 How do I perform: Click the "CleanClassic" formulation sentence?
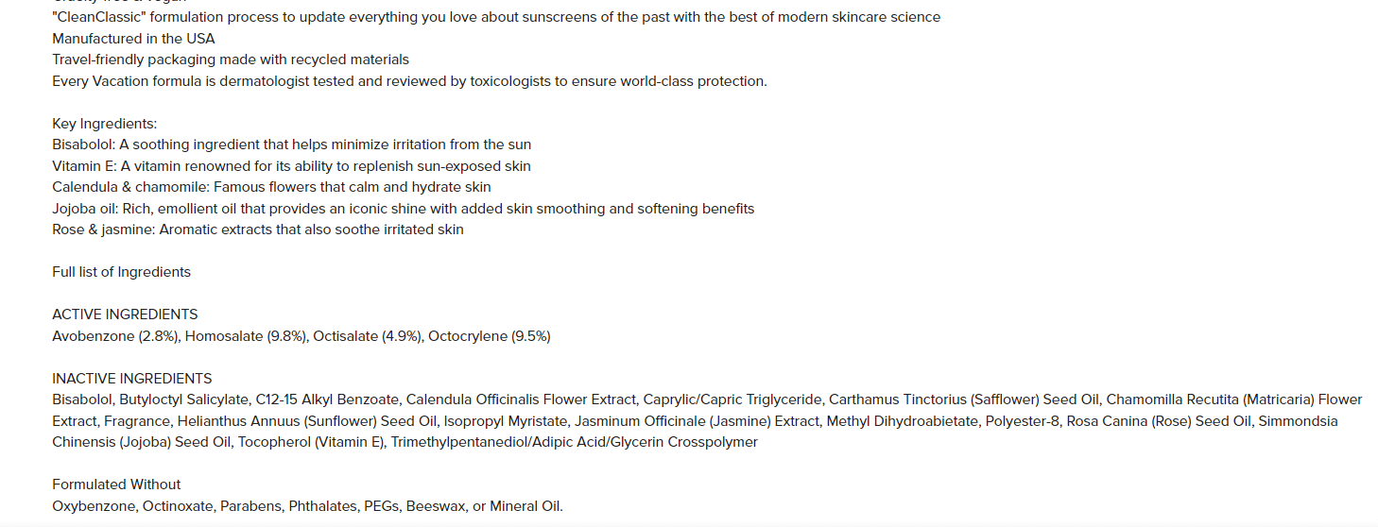496,17
